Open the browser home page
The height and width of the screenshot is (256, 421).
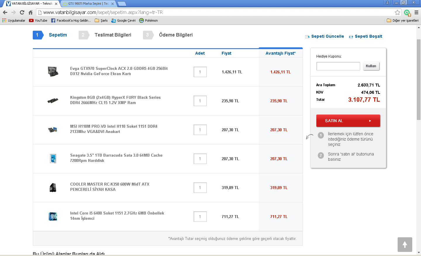tap(30, 12)
